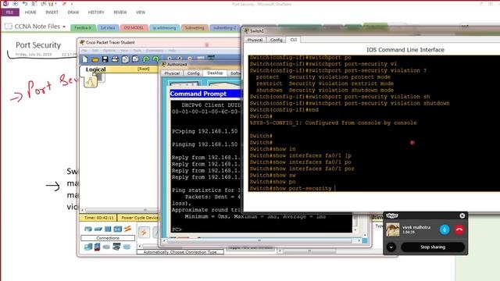Screen dimensions: 500x281
Task: Switch to the 1st class section tab
Action: click(108, 28)
